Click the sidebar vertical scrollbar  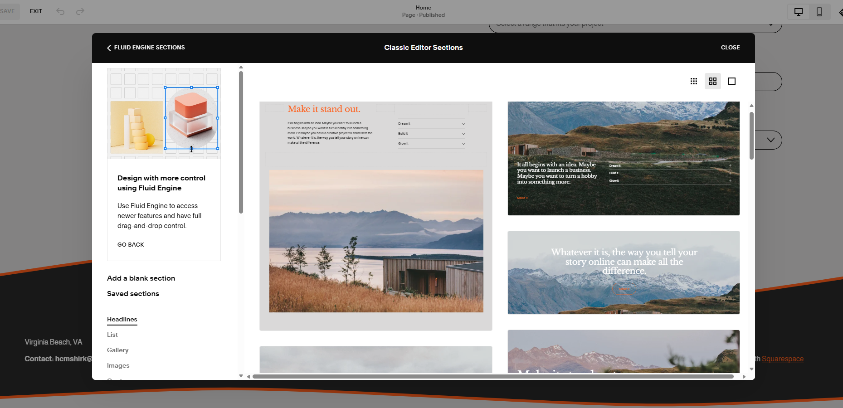pyautogui.click(x=241, y=142)
